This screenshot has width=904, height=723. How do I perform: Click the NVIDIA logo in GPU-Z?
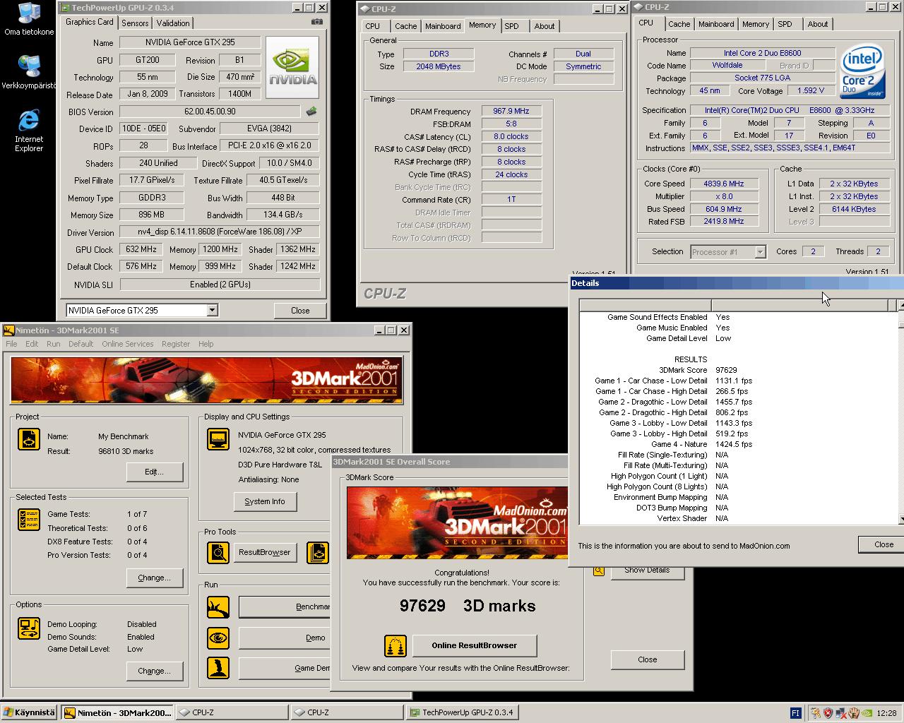point(292,68)
